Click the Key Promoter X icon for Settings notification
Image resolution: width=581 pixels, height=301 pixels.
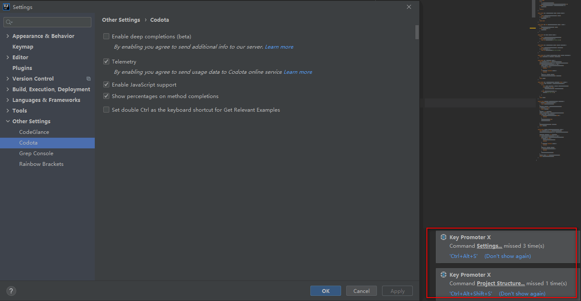(x=443, y=237)
